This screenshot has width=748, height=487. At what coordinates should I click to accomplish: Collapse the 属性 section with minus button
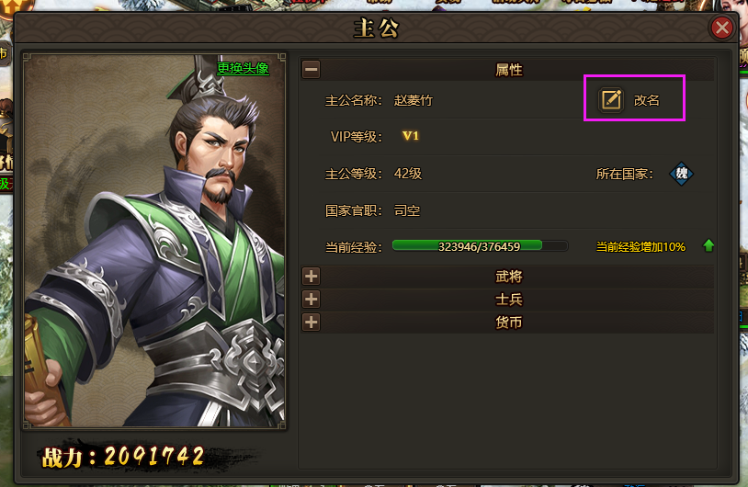tap(311, 70)
